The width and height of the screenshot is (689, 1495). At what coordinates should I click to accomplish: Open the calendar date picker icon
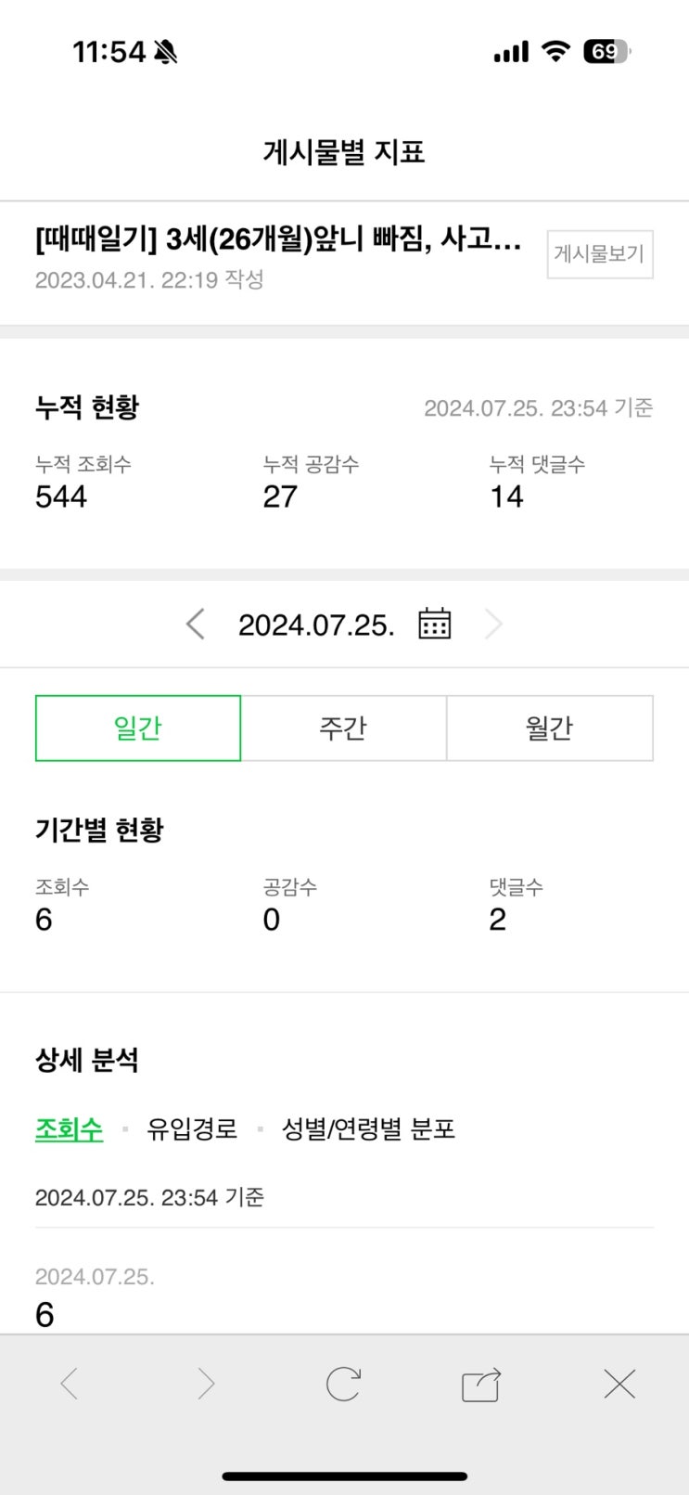tap(434, 624)
